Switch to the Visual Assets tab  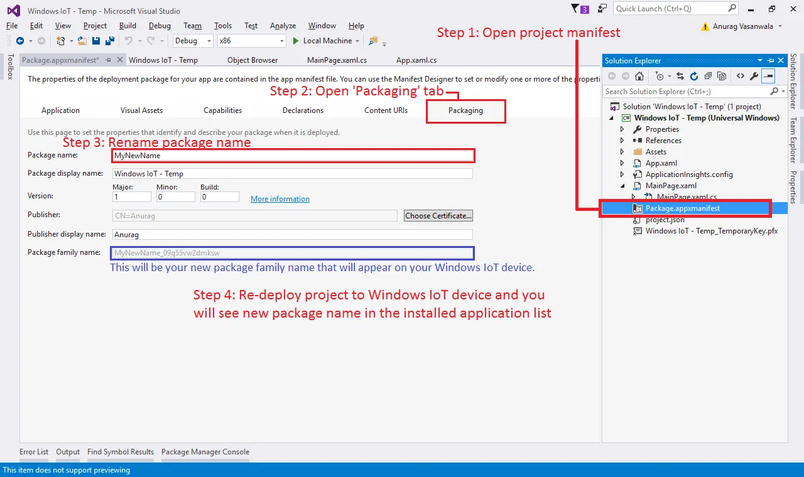[142, 110]
